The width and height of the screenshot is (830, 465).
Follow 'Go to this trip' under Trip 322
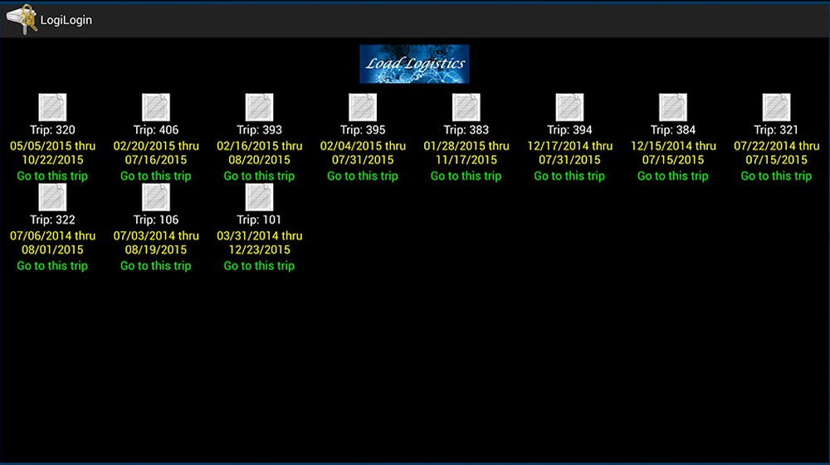(52, 266)
